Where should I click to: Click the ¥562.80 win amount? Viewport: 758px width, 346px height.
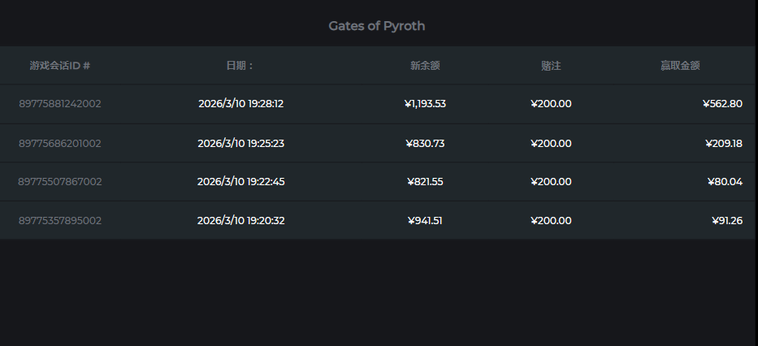(x=722, y=104)
